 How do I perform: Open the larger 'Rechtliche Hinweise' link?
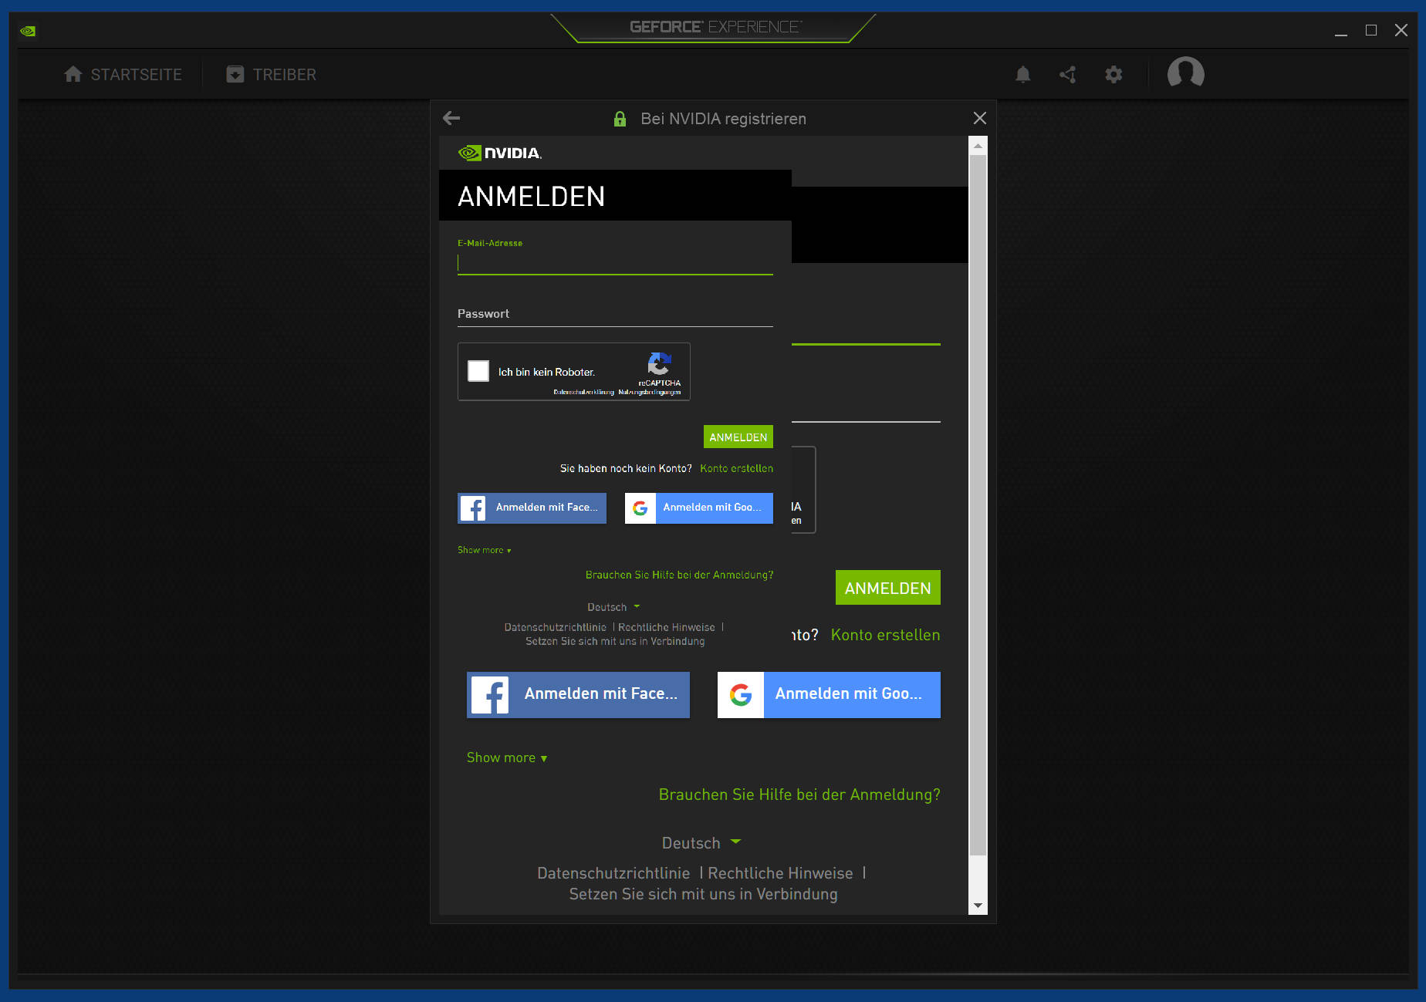[x=780, y=873]
